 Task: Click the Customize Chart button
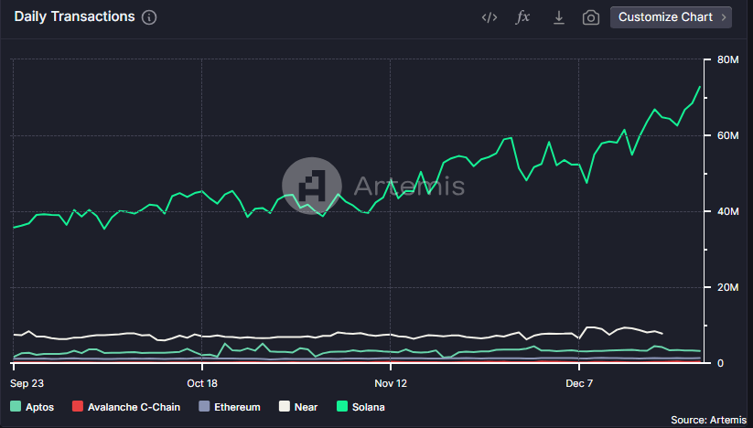665,17
